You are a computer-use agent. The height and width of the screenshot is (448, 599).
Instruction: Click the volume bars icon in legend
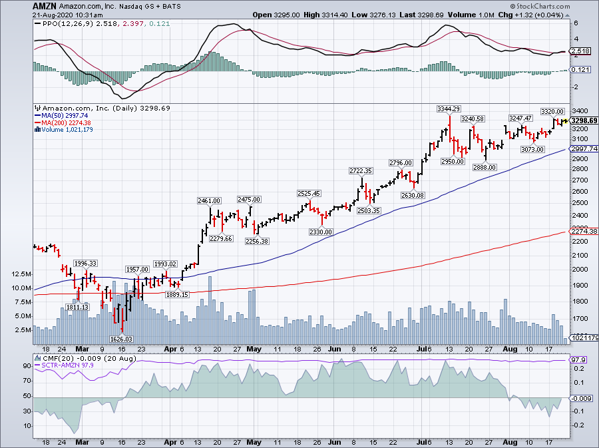pos(37,130)
